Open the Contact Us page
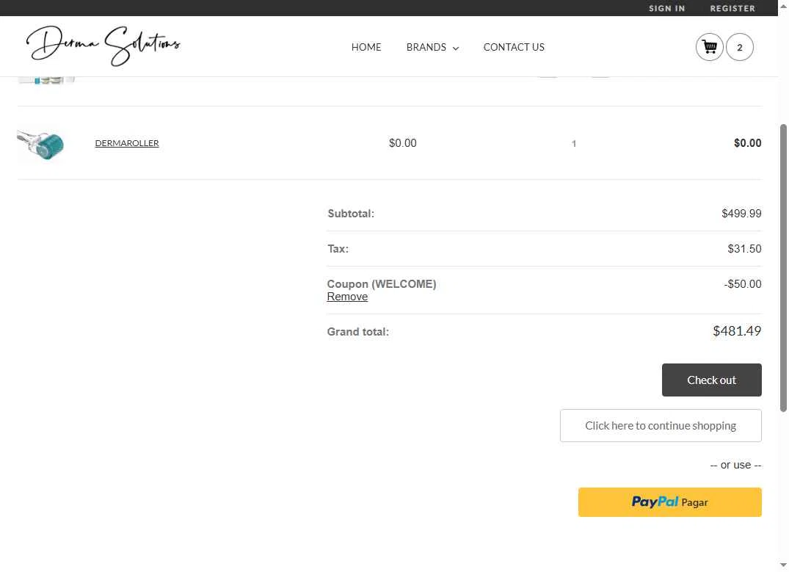The height and width of the screenshot is (572, 789). coord(514,47)
